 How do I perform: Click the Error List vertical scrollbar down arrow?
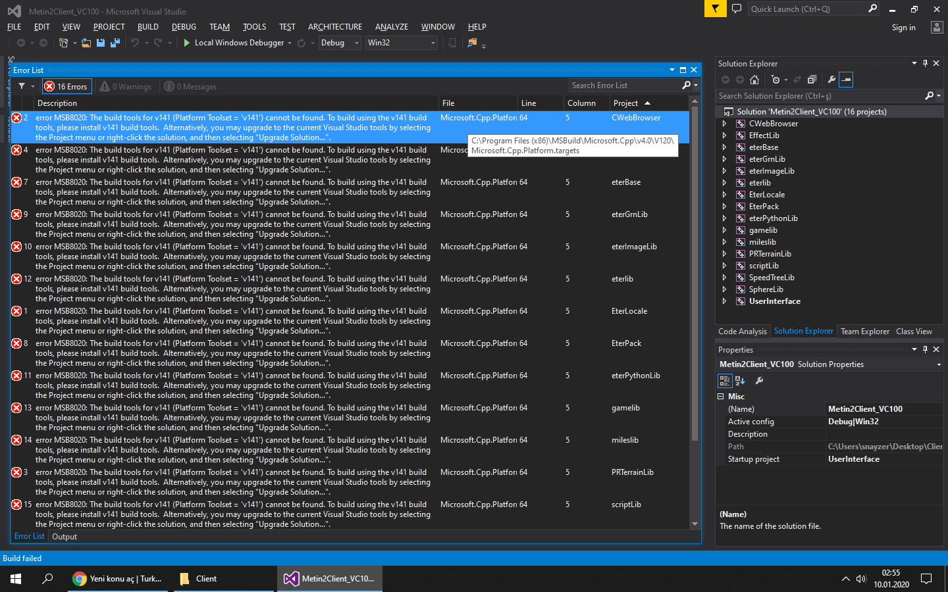695,524
